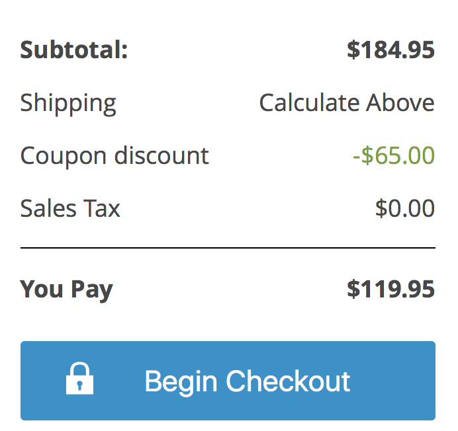This screenshot has height=431, width=458.
Task: Click the Coupon discount label
Action: tap(114, 156)
